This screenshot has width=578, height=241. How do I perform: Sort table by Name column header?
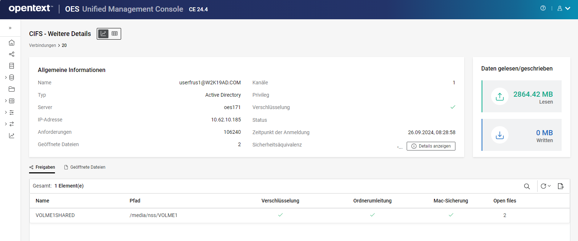[43, 201]
